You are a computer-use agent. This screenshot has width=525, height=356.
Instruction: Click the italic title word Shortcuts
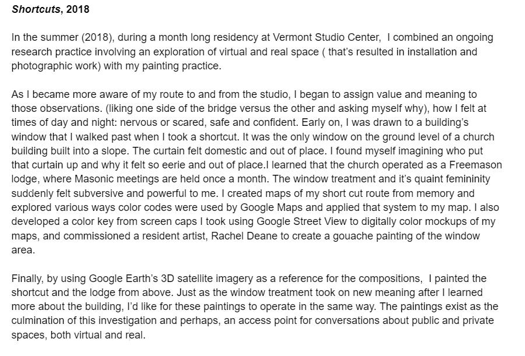tap(36, 9)
